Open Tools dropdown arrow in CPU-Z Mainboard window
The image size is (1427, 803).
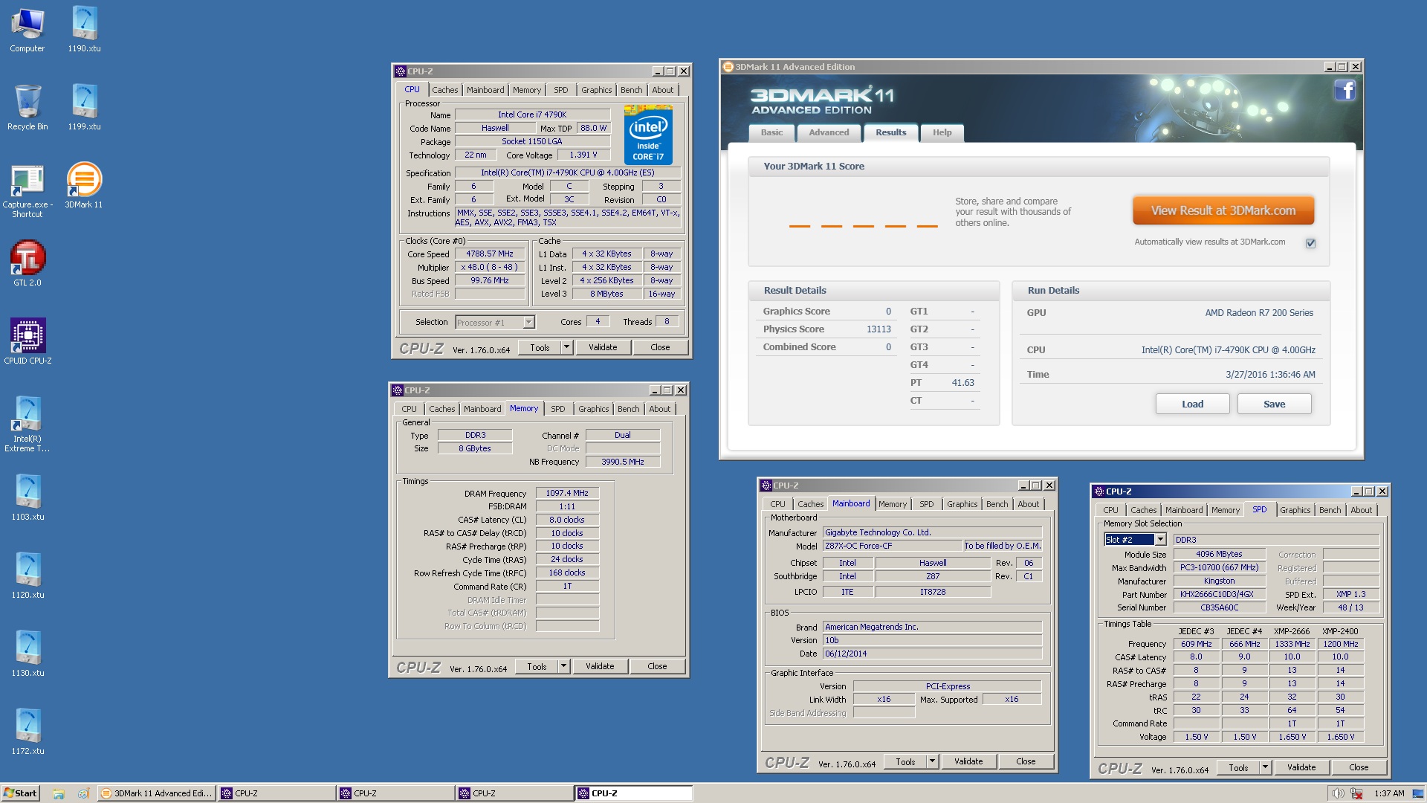tap(932, 761)
